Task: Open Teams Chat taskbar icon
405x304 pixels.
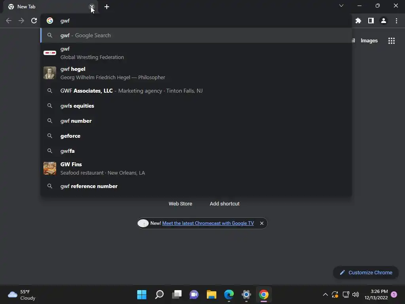Action: coord(194,294)
